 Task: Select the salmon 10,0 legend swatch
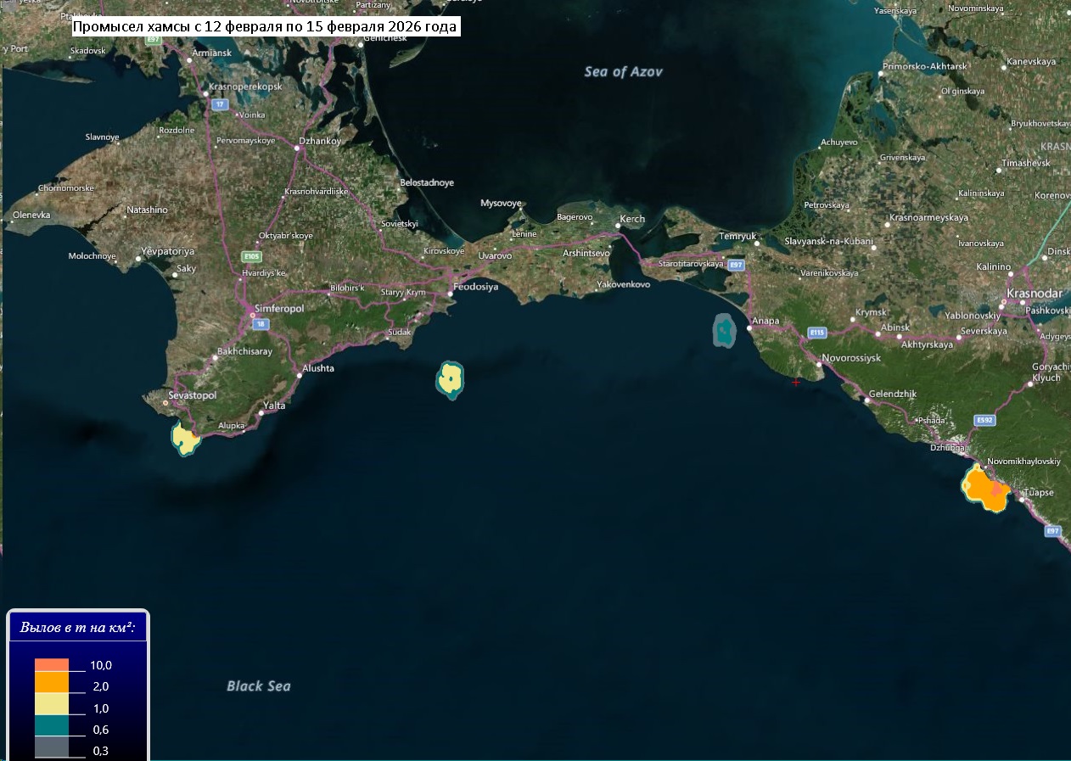pos(52,664)
